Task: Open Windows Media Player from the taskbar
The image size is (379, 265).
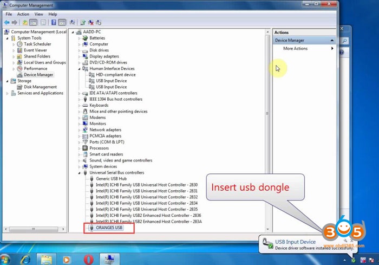Action: click(x=66, y=260)
